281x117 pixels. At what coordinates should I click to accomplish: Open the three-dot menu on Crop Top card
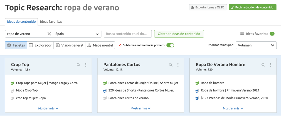[x=86, y=65]
